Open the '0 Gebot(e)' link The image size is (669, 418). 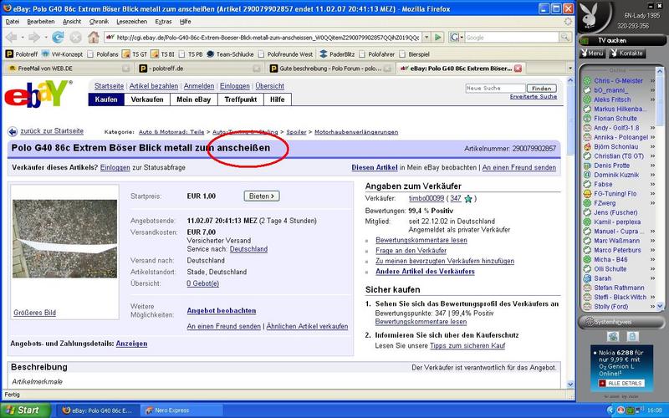tap(202, 283)
